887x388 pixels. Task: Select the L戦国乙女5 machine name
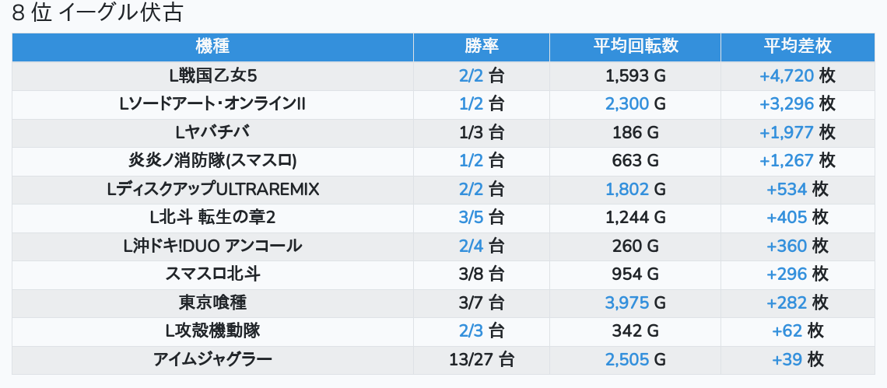[x=212, y=75]
